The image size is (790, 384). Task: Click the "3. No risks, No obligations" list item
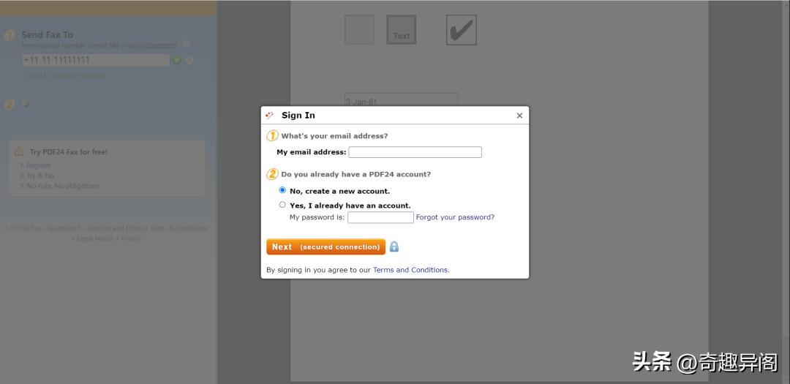pyautogui.click(x=59, y=186)
